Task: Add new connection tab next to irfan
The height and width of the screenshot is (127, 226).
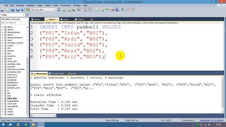Action: click(27, 15)
